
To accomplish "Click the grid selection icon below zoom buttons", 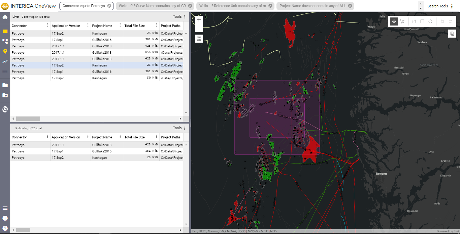I will click(199, 39).
